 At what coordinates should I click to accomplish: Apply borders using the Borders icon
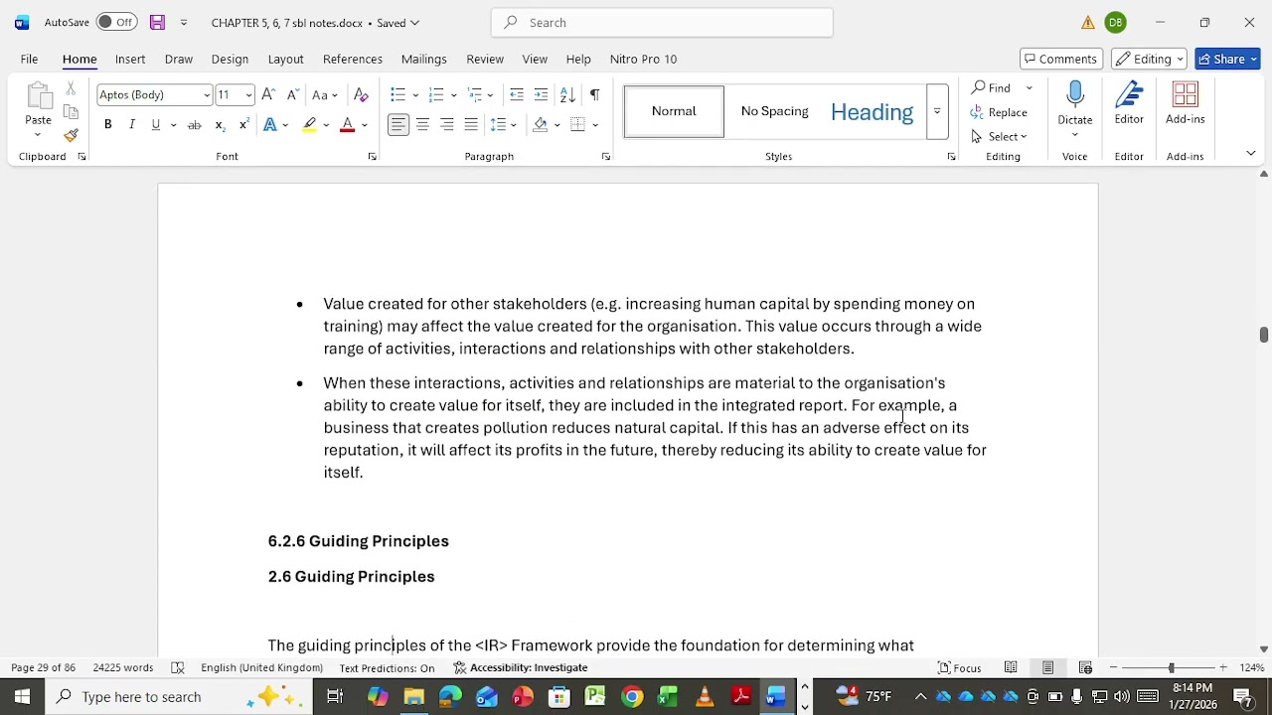pos(577,124)
